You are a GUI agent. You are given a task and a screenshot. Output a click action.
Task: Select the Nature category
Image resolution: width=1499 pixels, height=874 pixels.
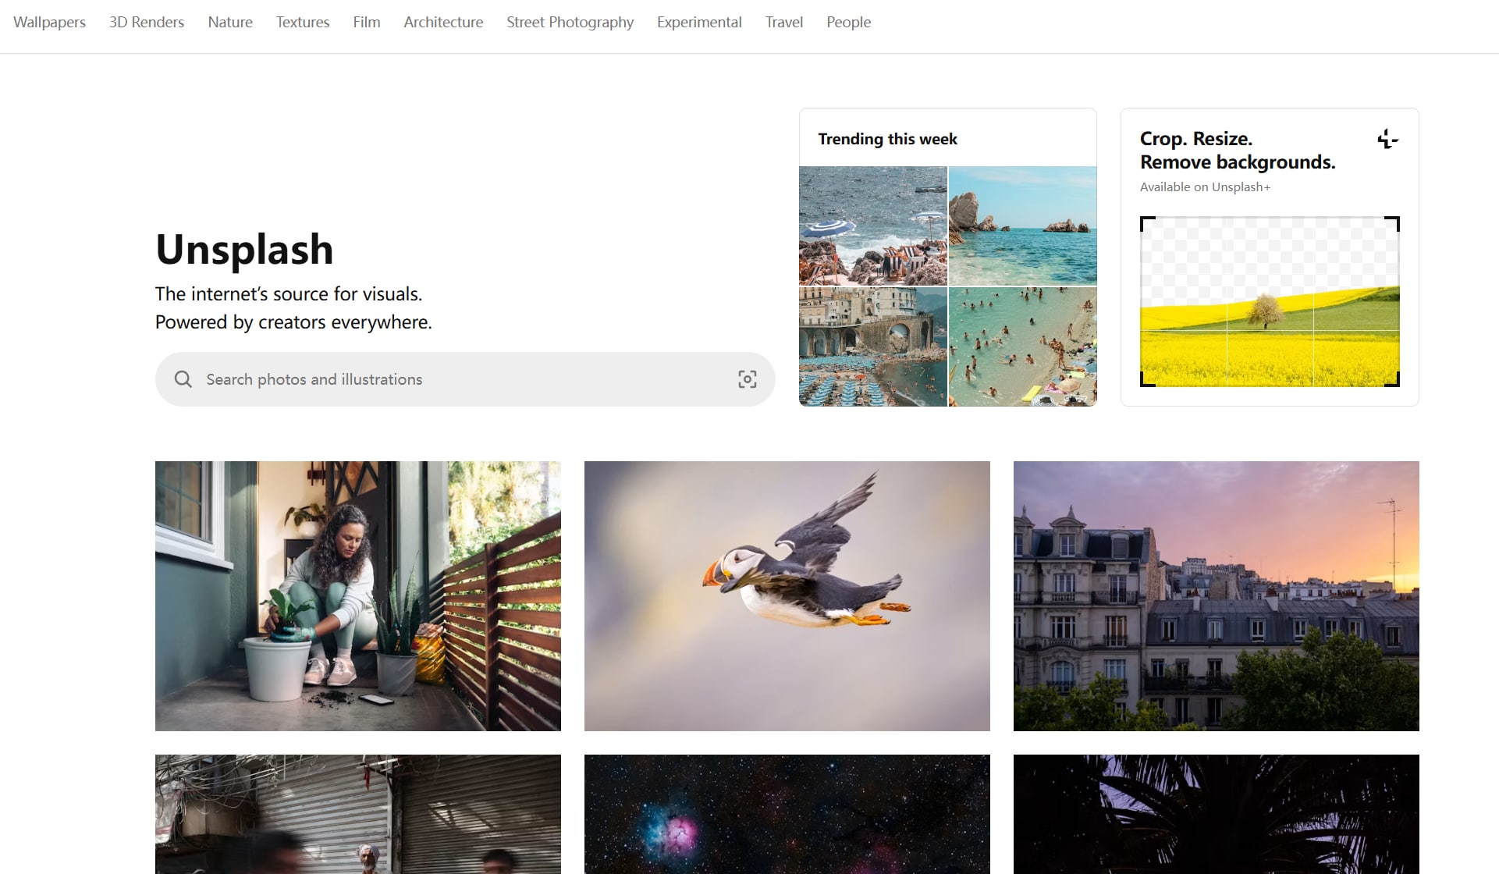pos(230,22)
